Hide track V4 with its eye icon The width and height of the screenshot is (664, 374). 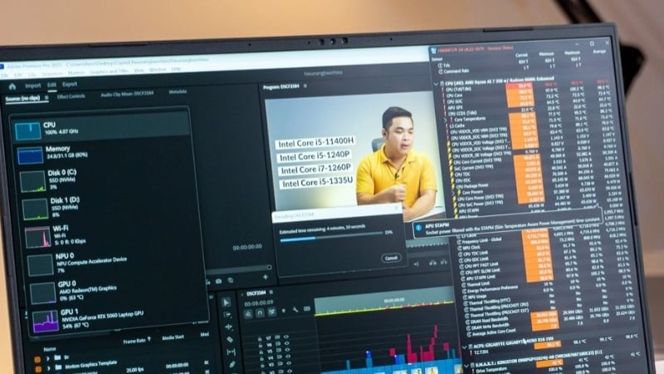click(x=289, y=357)
